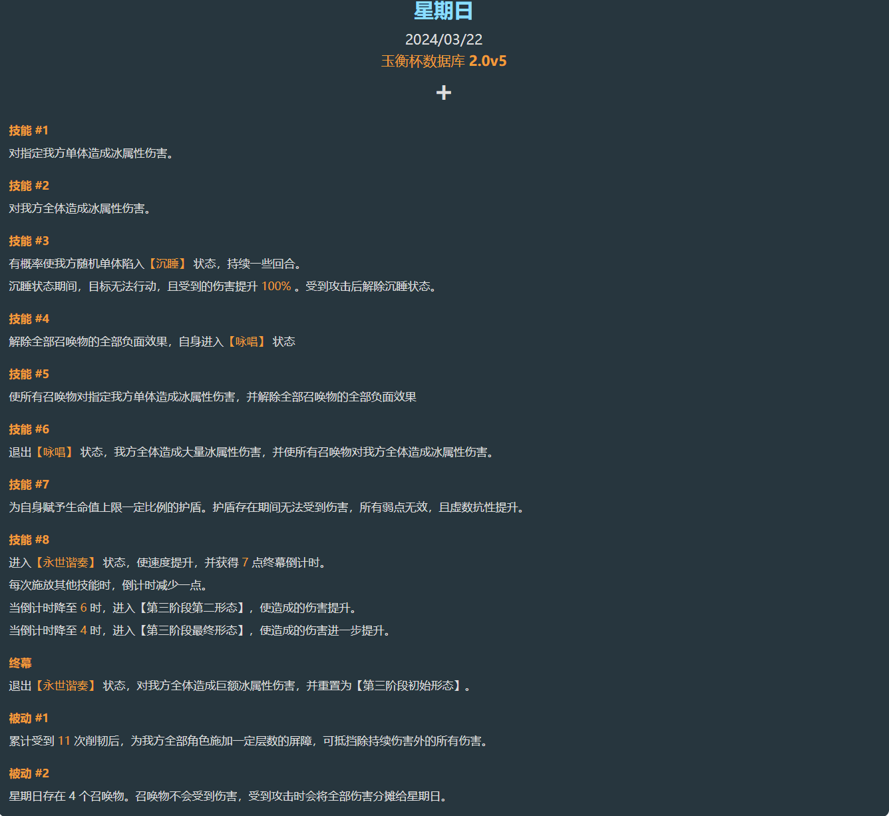The height and width of the screenshot is (816, 889).
Task: Open the 玉衡杯数据库 2.0v5 link
Action: [x=444, y=61]
